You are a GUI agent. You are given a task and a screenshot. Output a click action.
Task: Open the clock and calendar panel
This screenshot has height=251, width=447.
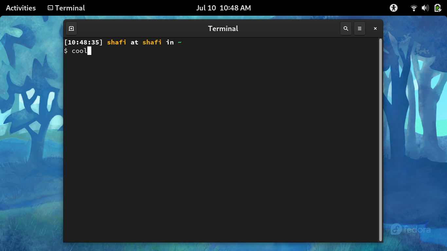pos(223,8)
